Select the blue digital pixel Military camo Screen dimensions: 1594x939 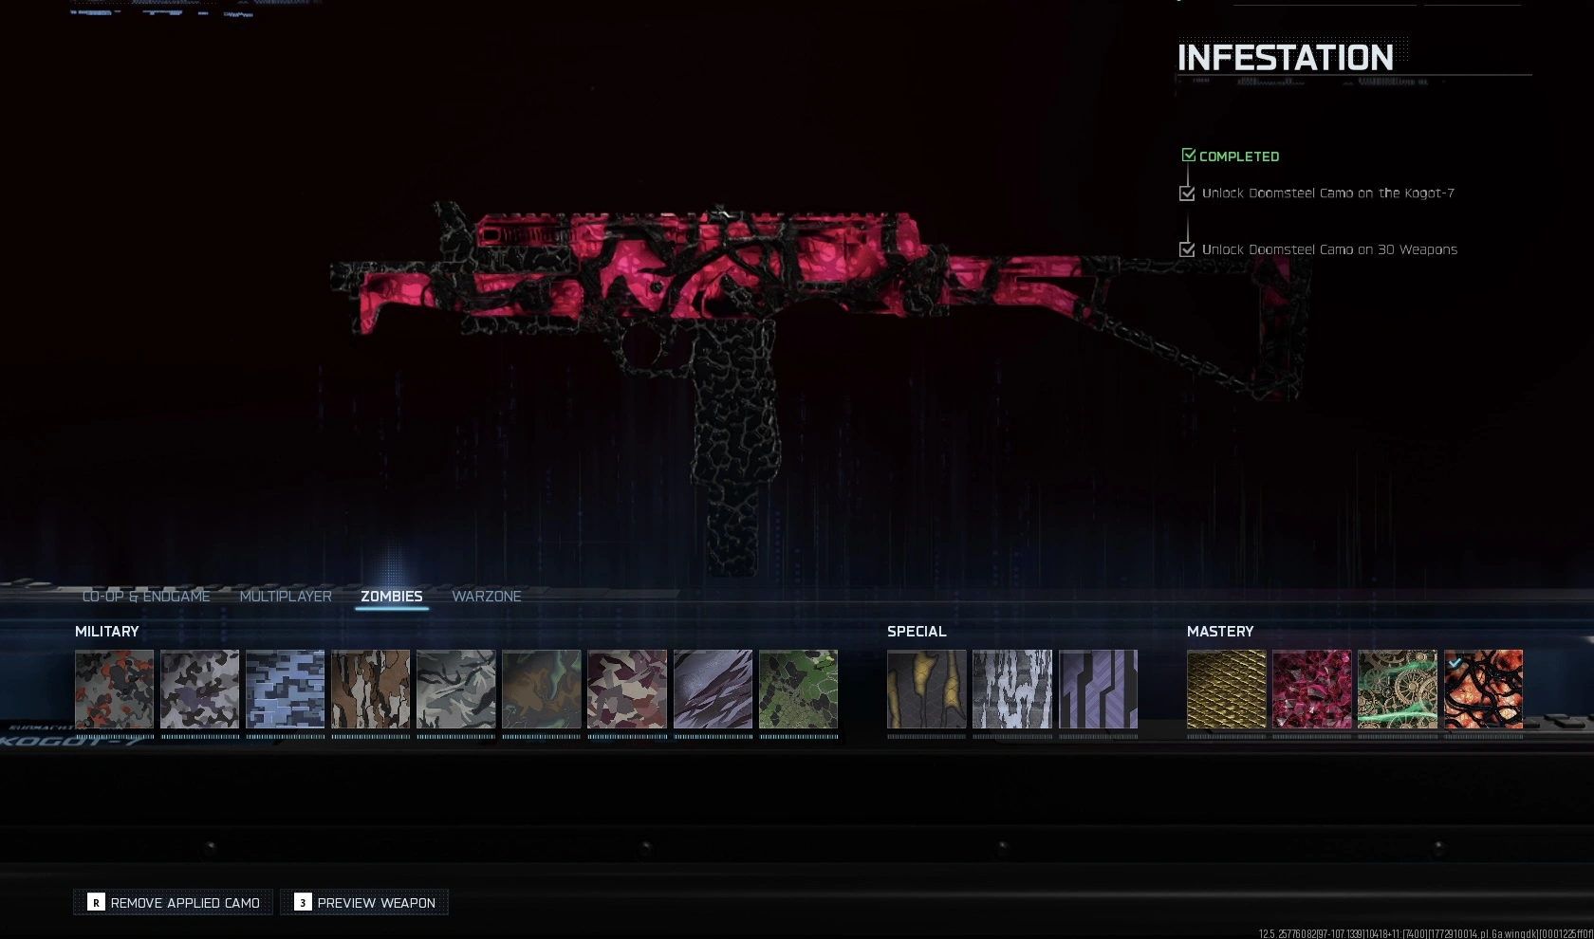285,689
